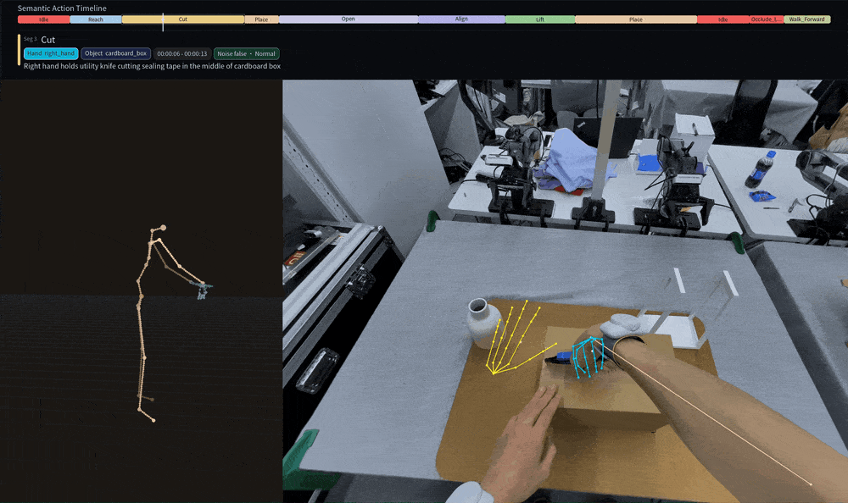Jump to the green Lift segment
The image size is (848, 503).
click(539, 19)
